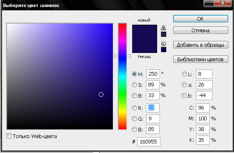This screenshot has height=153, width=234.
Task: Select the web-safe color swatch below cube
Action: pyautogui.click(x=164, y=50)
